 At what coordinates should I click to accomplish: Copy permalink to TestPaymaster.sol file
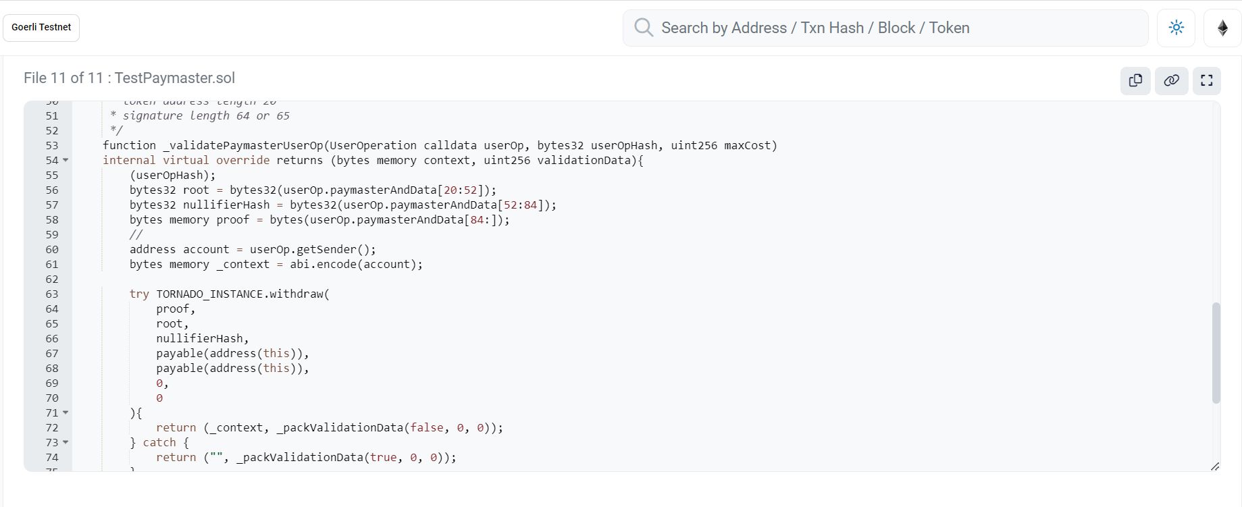[x=1171, y=80]
